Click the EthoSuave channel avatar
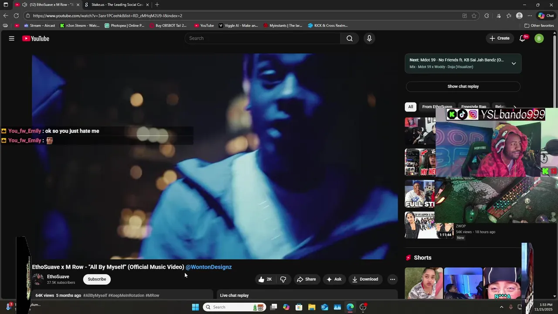The height and width of the screenshot is (314, 558). (x=38, y=279)
